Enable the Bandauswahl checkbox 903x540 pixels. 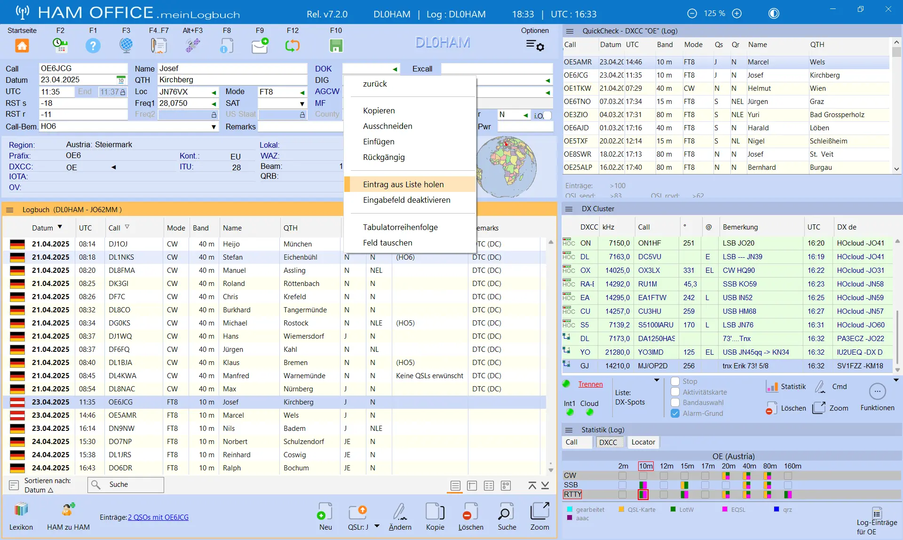675,403
